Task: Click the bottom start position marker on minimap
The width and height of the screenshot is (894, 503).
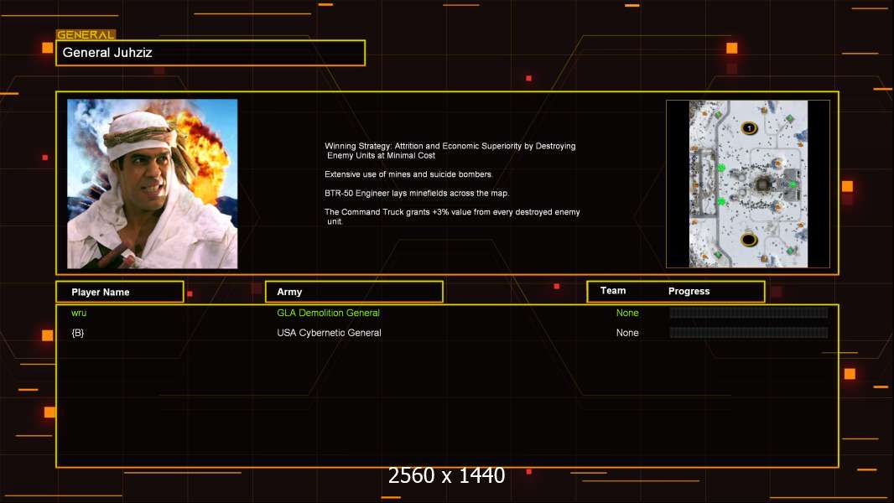Action: (x=749, y=240)
